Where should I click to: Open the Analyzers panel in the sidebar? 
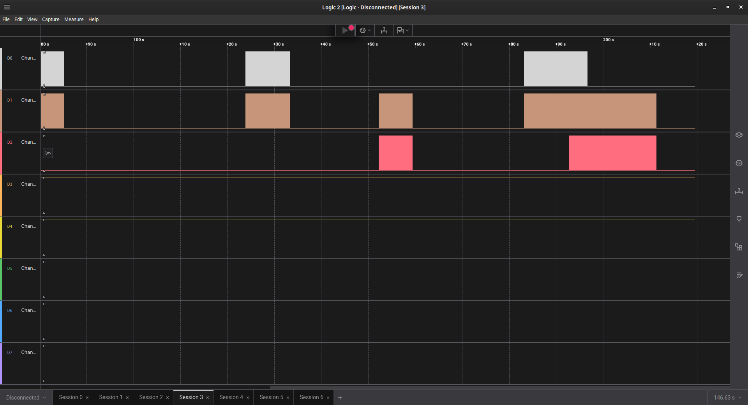[739, 163]
